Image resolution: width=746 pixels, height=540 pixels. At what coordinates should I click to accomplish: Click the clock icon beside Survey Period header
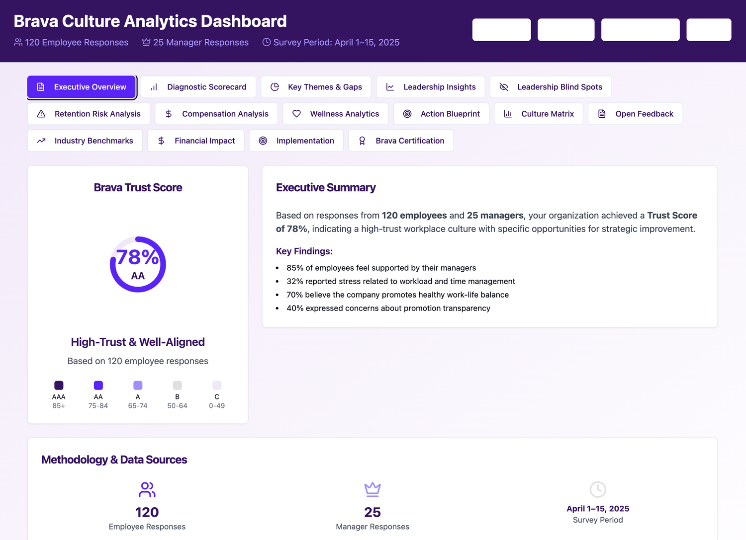coord(267,42)
